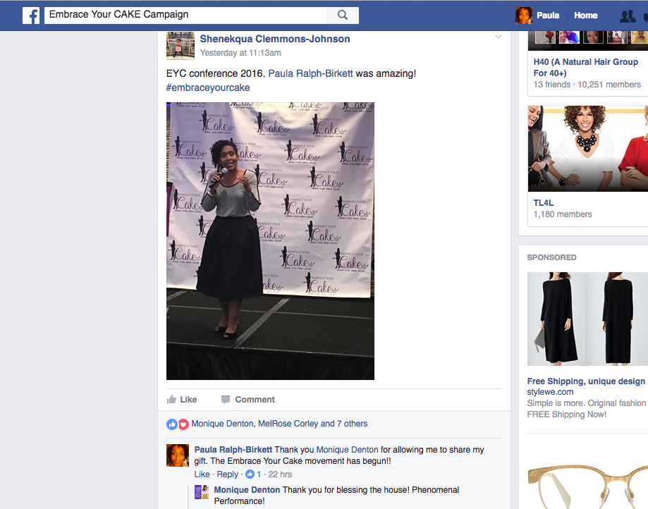This screenshot has height=509, width=648.
Task: Open the '22 hrs' comment timestamp
Action: [x=280, y=474]
